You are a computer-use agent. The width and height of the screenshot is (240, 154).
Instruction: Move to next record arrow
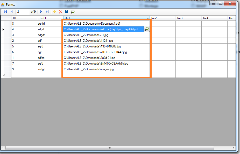(41, 12)
